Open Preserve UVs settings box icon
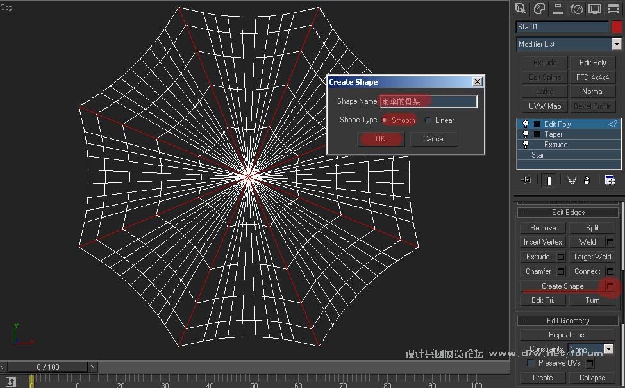This screenshot has height=388, width=625. coord(590,363)
